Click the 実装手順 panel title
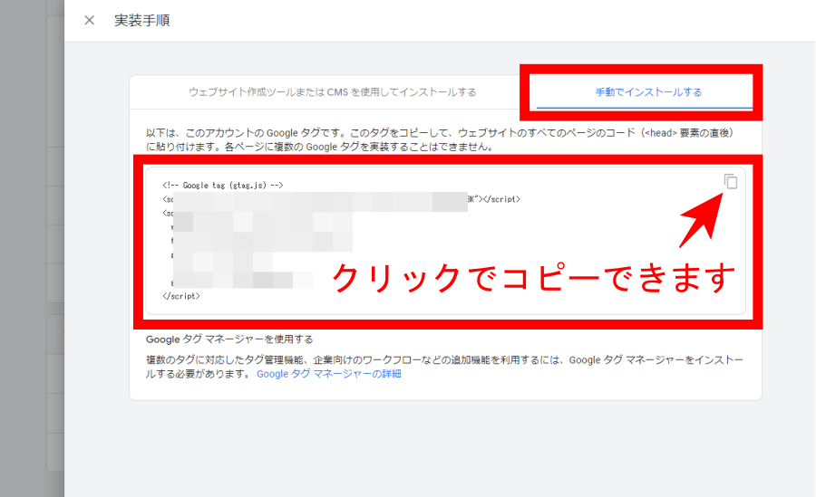The width and height of the screenshot is (816, 497). click(142, 20)
